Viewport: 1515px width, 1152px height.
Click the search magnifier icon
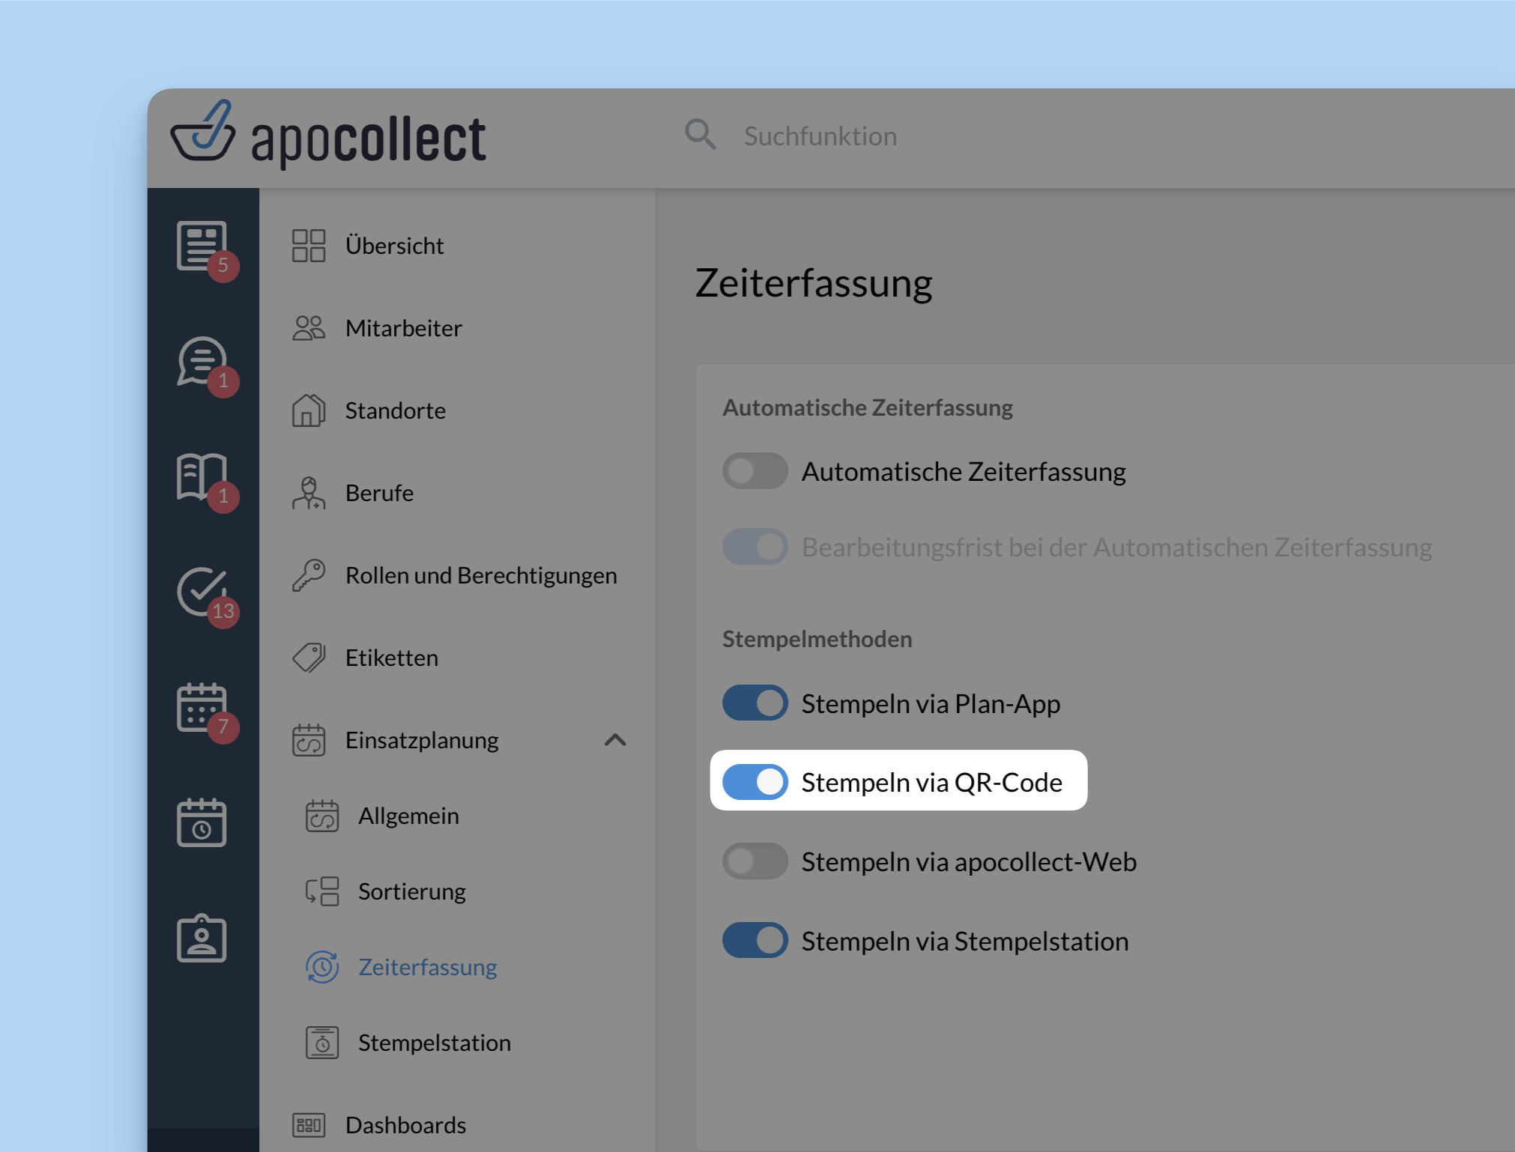click(700, 136)
